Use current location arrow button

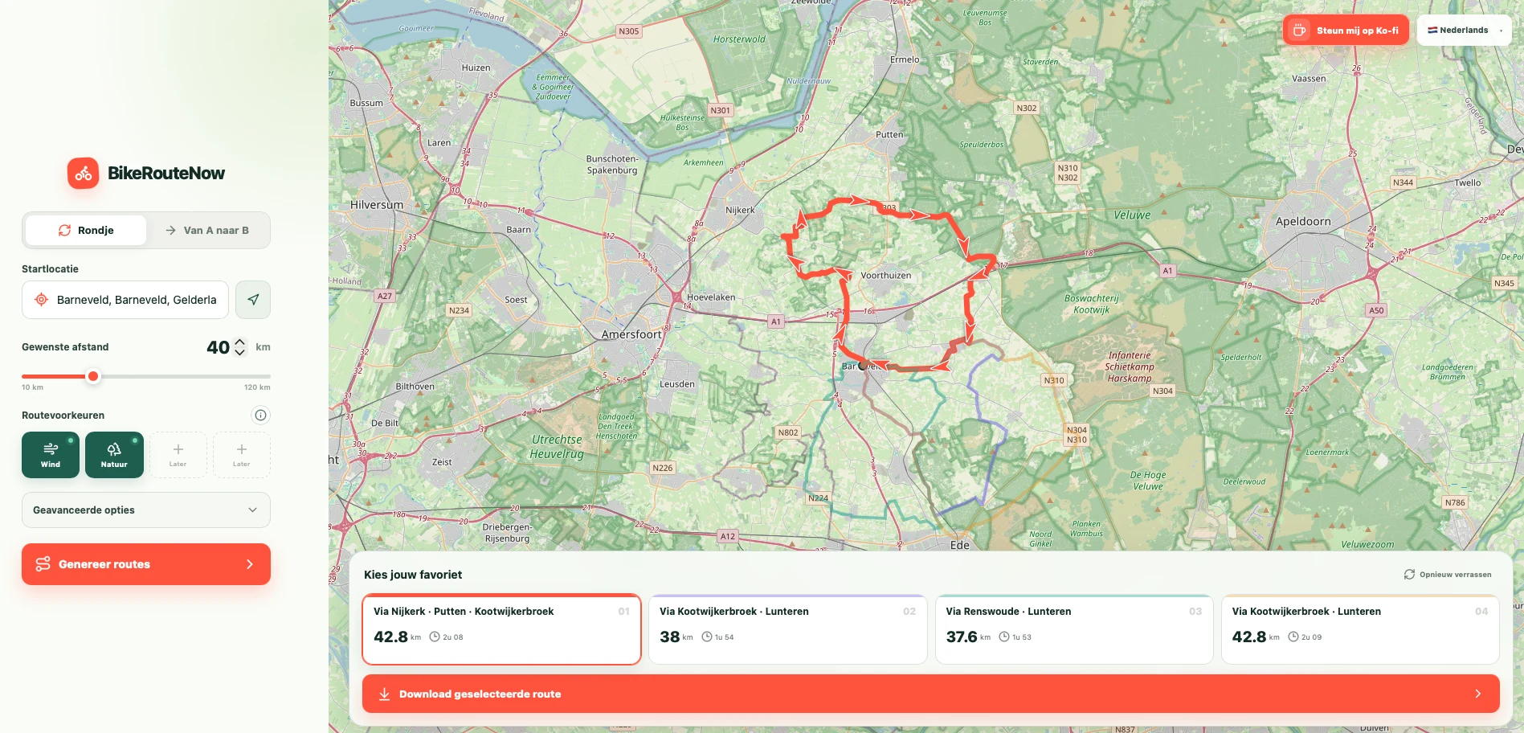253,300
